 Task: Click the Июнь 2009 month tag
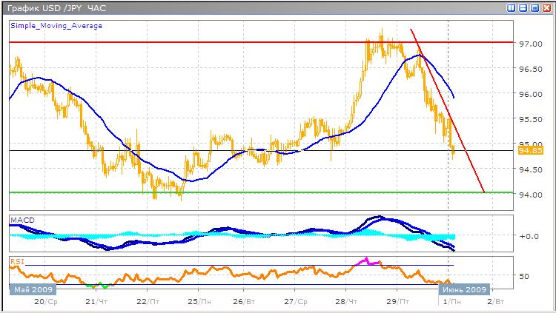pos(467,289)
